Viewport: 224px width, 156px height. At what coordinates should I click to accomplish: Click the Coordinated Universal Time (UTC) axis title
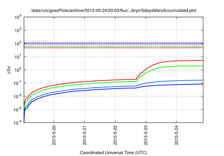(x=113, y=153)
